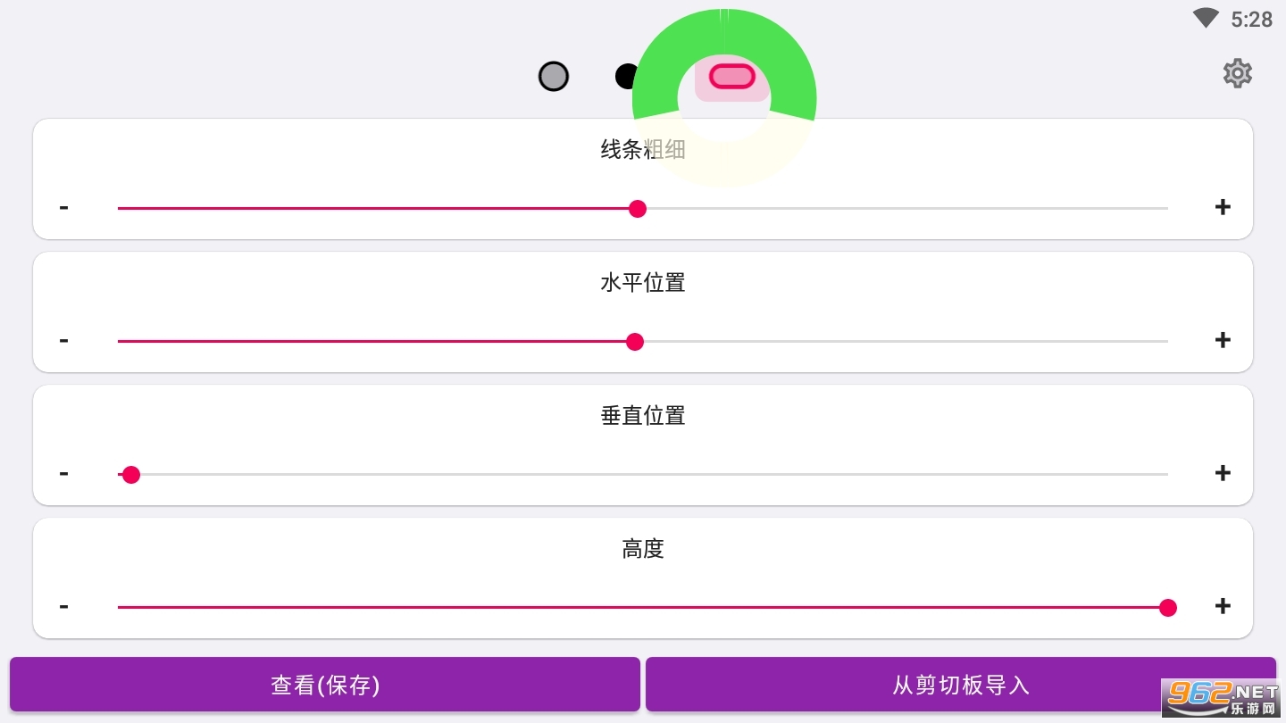
Task: Decrease 线条粗细 with the minus button
Action: click(x=63, y=207)
